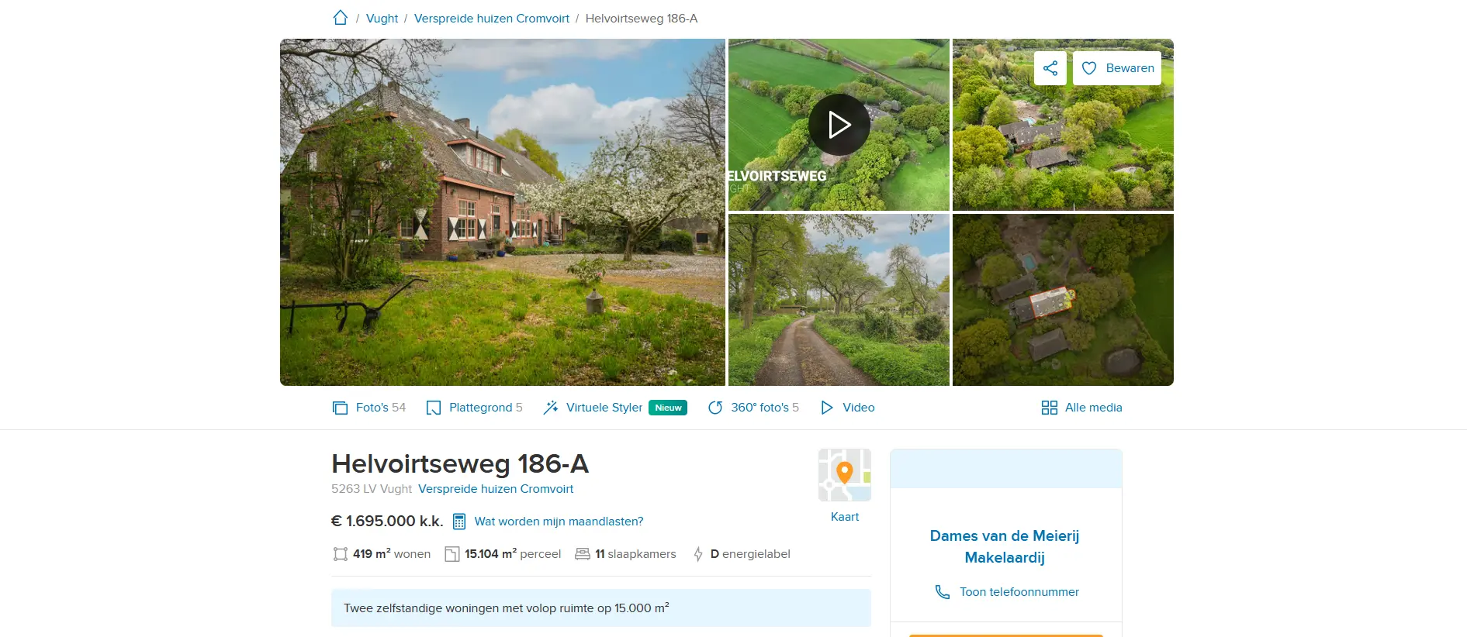
Task: Select the price text € 1.695.000 k.k.
Action: [x=387, y=522]
